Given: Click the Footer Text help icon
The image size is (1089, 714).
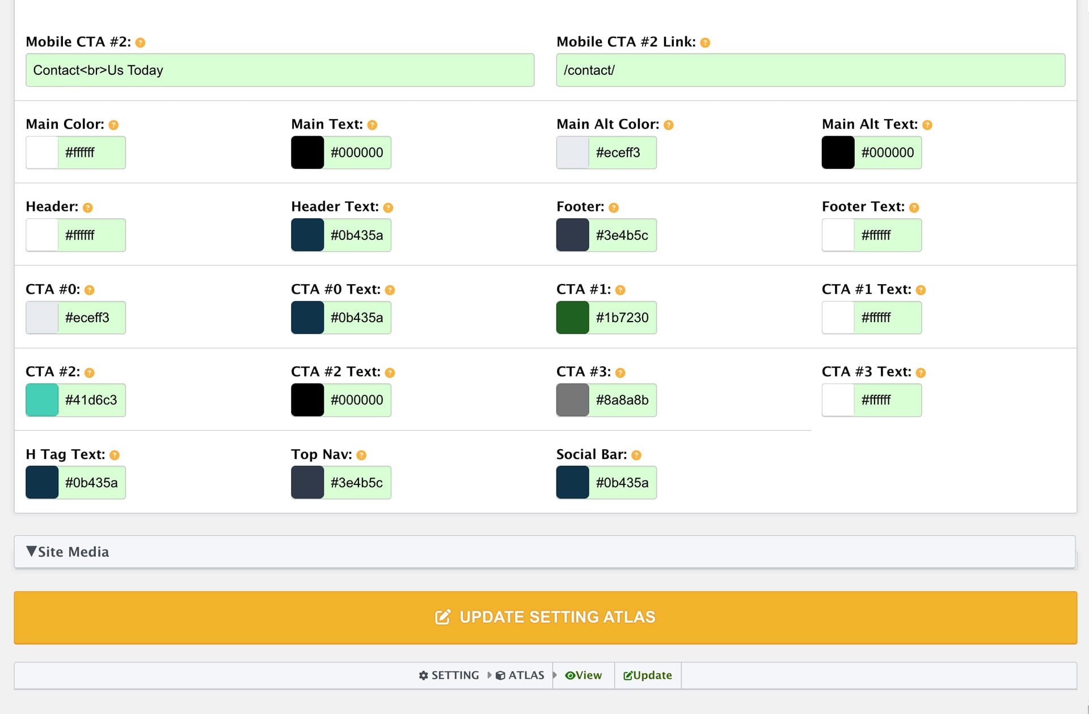Looking at the screenshot, I should coord(914,208).
